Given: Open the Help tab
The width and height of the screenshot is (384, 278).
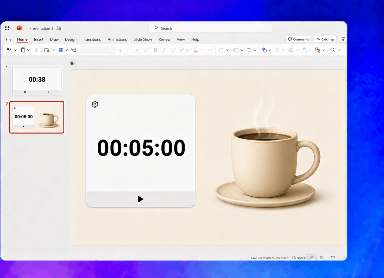Looking at the screenshot, I should pos(195,39).
